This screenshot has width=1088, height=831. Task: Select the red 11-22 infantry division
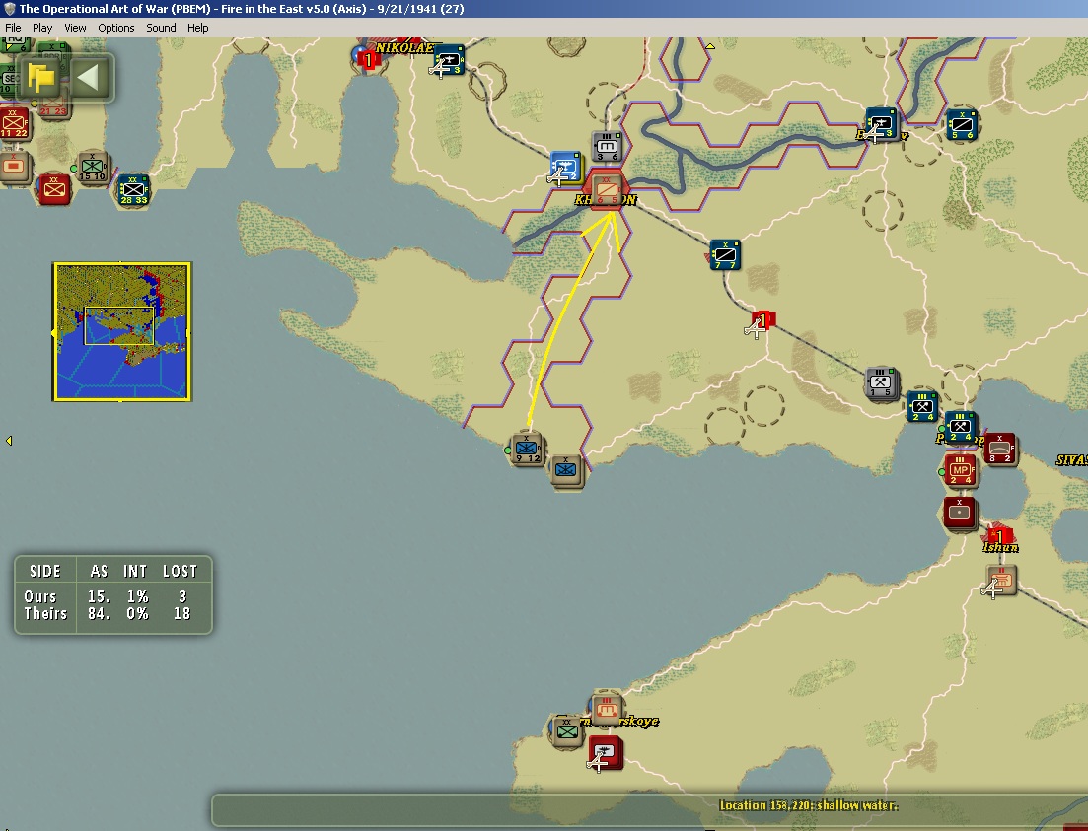15,123
